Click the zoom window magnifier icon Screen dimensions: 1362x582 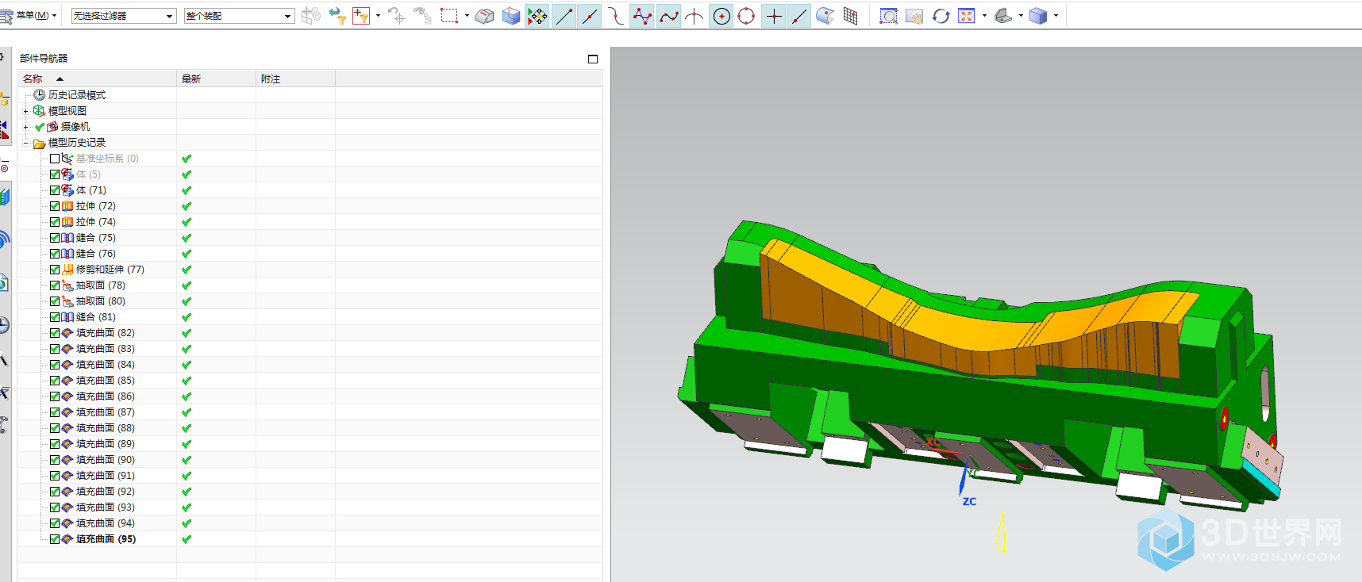click(x=889, y=16)
